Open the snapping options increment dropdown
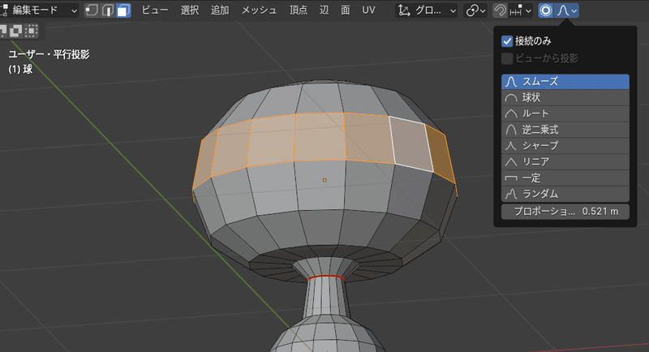 pos(520,11)
